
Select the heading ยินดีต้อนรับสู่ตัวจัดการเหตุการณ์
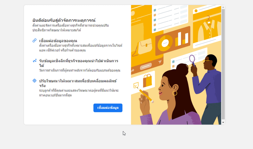[64, 20]
